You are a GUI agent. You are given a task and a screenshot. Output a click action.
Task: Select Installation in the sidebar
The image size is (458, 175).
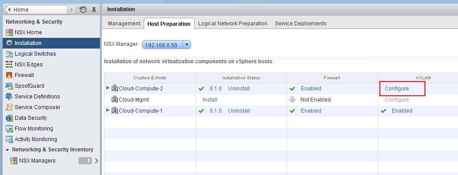51,43
